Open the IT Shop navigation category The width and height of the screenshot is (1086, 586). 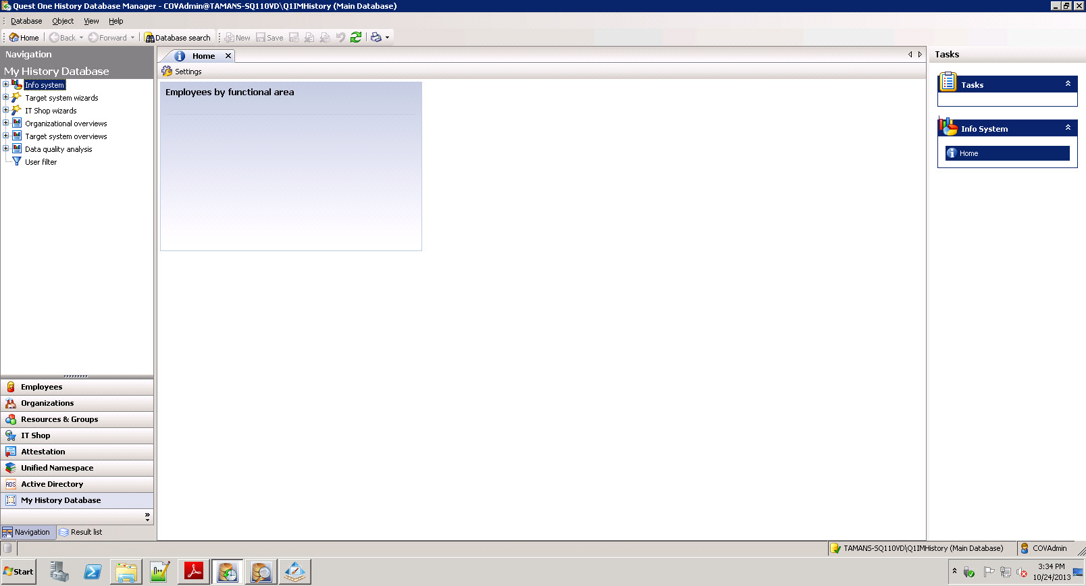pos(77,435)
